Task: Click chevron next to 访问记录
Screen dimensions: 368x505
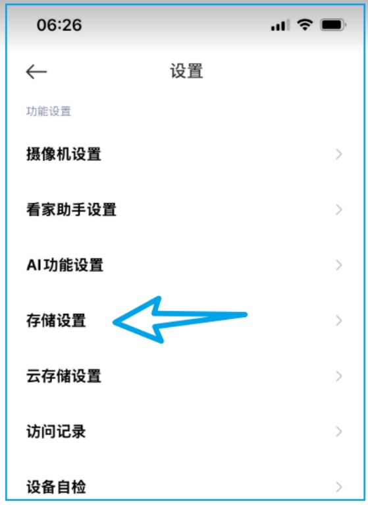Action: tap(339, 432)
